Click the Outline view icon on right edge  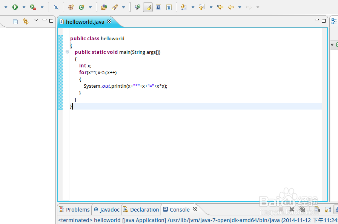[334, 21]
